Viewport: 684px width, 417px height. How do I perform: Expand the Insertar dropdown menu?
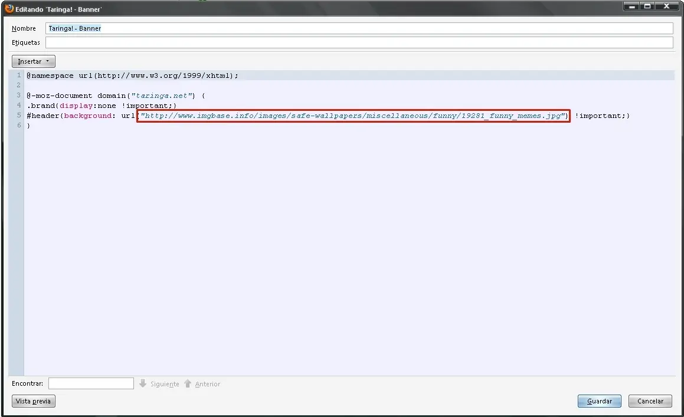[33, 61]
